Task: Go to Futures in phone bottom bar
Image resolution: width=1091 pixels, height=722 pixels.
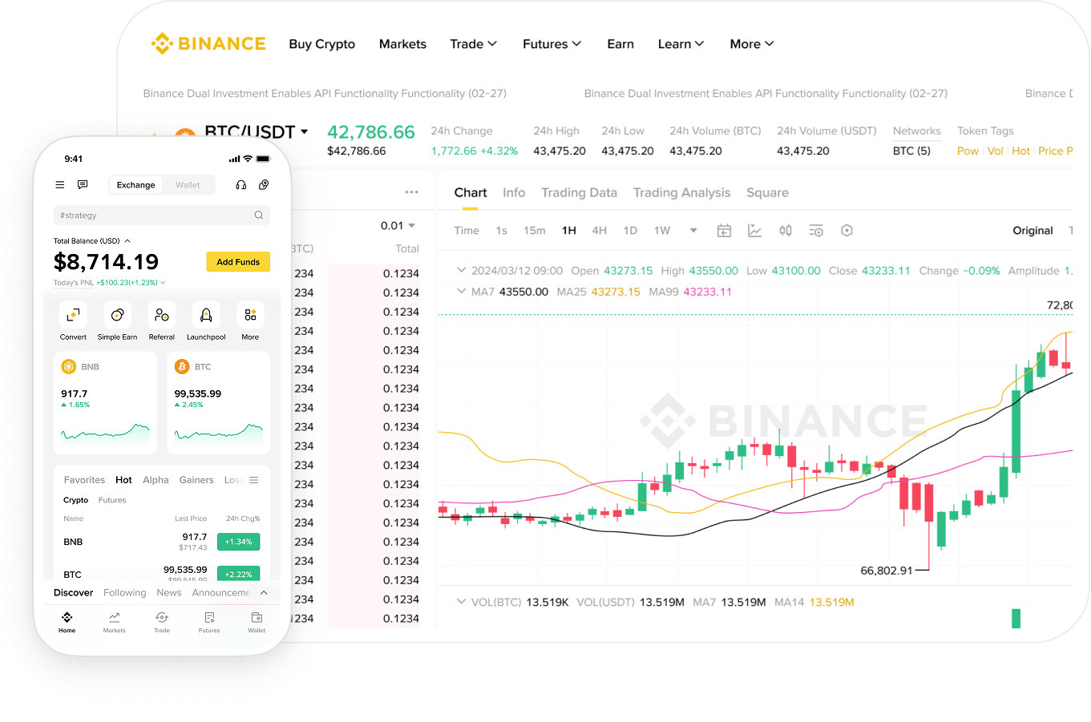Action: pos(209,622)
